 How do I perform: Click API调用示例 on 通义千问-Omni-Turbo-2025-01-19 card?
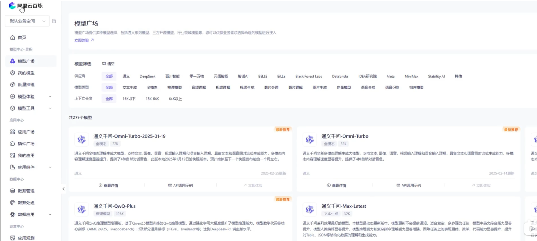pyautogui.click(x=180, y=185)
